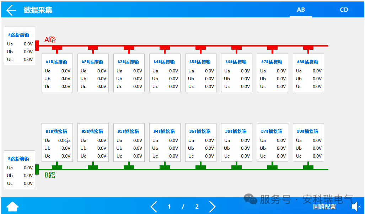Image resolution: width=365 pixels, height=214 pixels.
Task: Open the A4#插接箱 box
Action: 165,73
